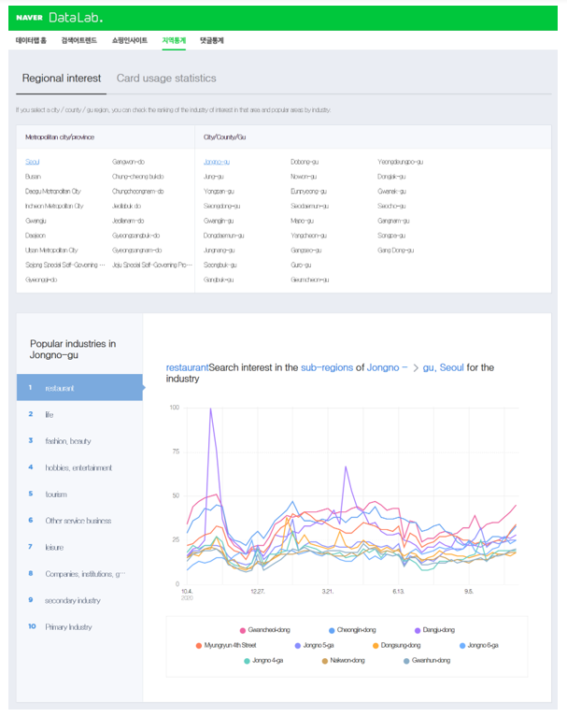Toggle Myungryun 4th Street legend entry

pyautogui.click(x=226, y=646)
